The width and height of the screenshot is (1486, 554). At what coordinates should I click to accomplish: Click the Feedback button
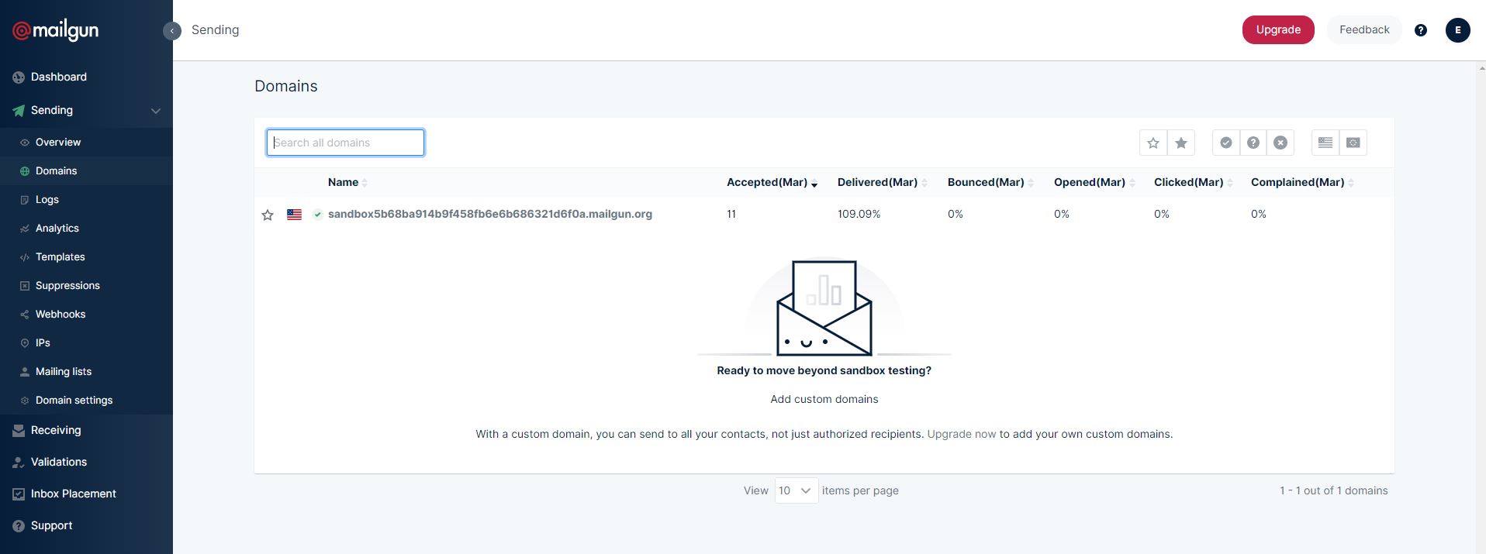click(1364, 30)
